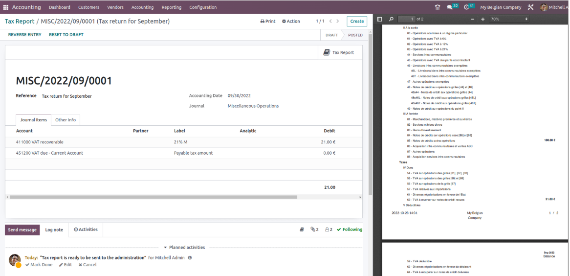Viewport: 570px width, 276px height.
Task: Open the PDF zoom level dropdown
Action: pos(509,19)
